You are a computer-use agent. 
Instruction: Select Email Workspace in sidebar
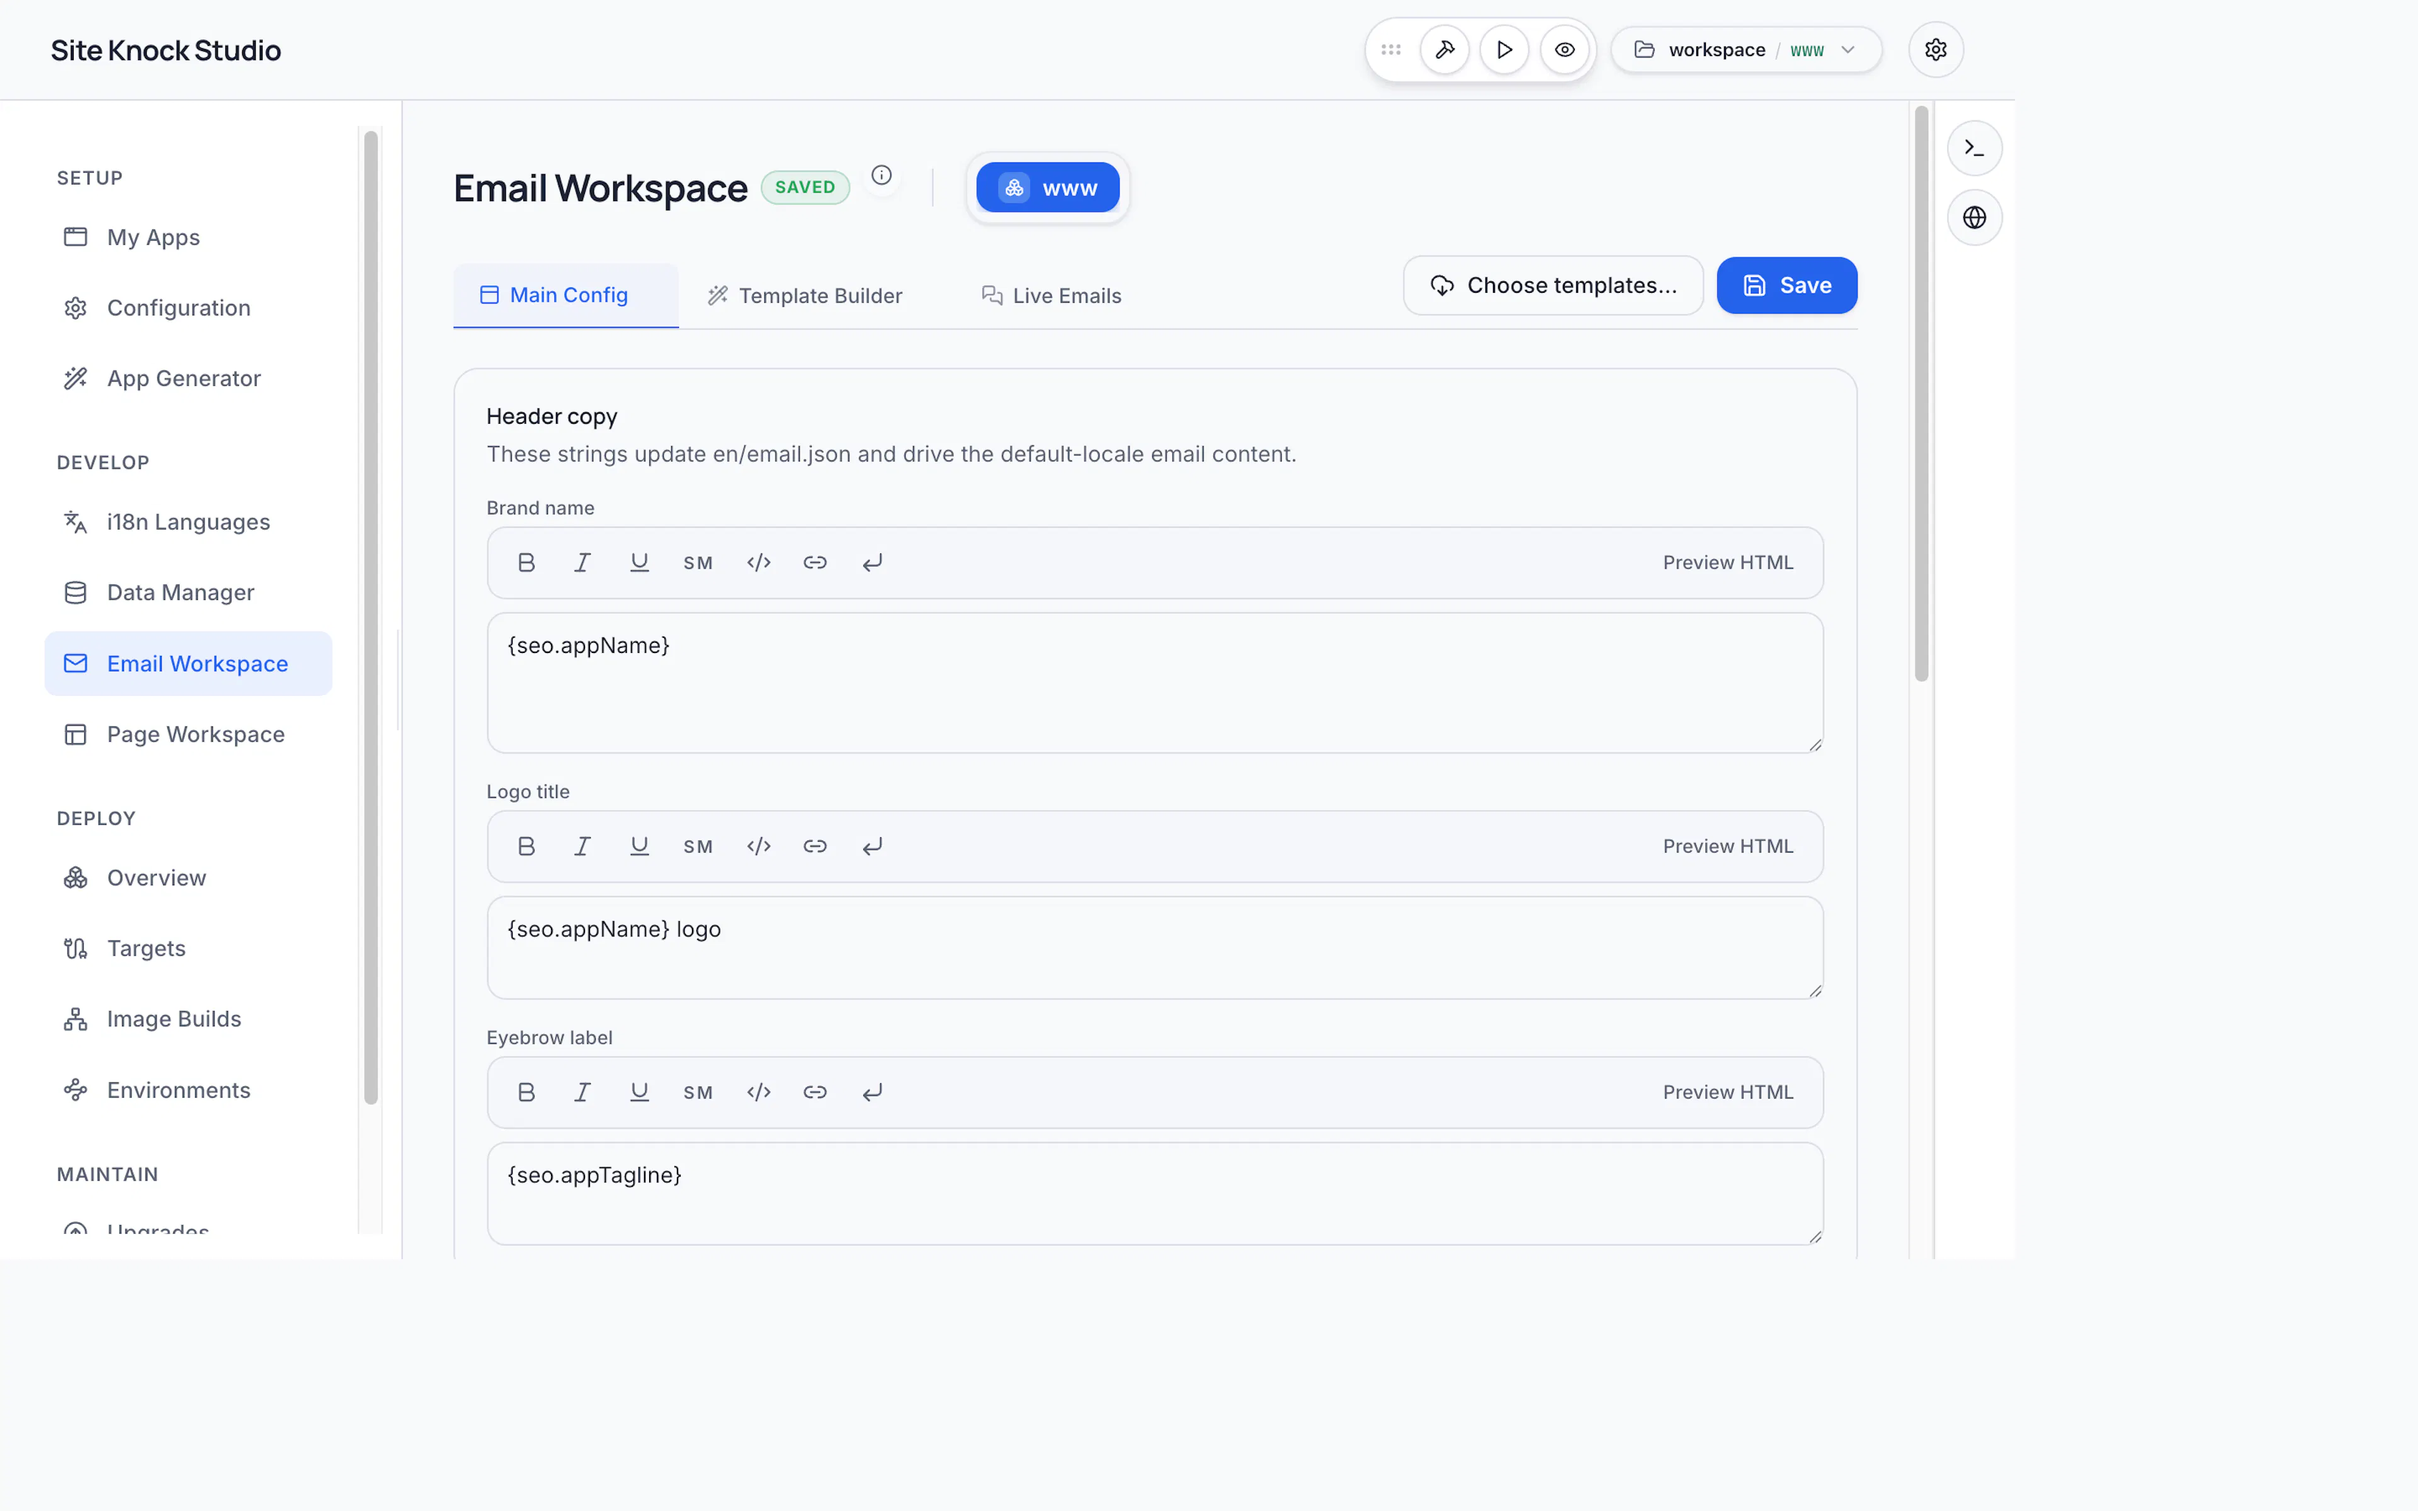coord(188,664)
